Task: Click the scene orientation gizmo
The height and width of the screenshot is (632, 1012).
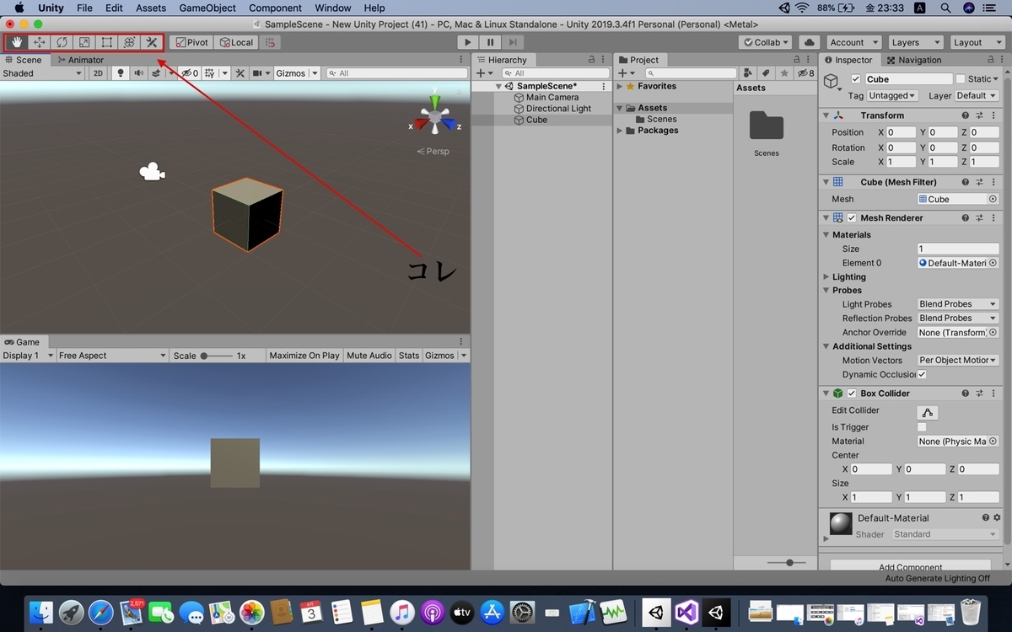Action: tap(435, 115)
